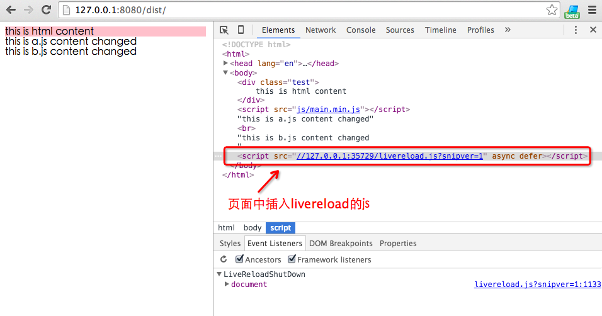Refresh event listeners list icon
This screenshot has width=602, height=316.
(x=224, y=259)
